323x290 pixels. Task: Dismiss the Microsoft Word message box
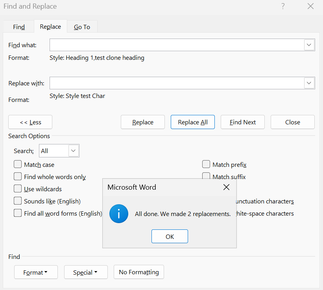point(226,187)
